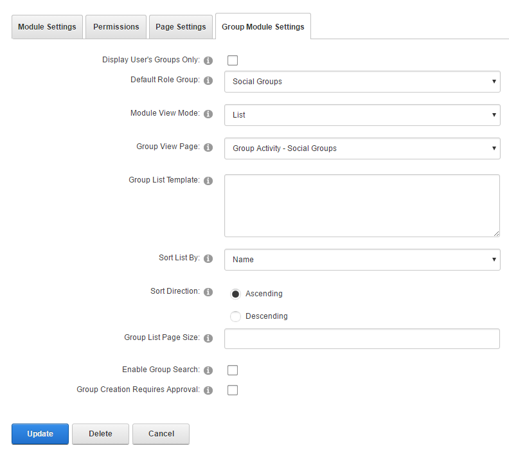509x457 pixels.
Task: Click info icon beside Enable Group Search
Action: (208, 371)
